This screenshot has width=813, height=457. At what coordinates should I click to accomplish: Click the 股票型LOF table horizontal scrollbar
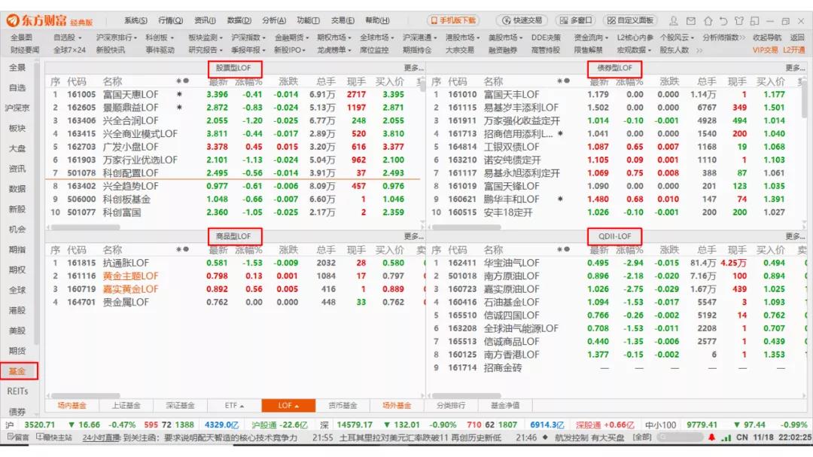point(86,227)
